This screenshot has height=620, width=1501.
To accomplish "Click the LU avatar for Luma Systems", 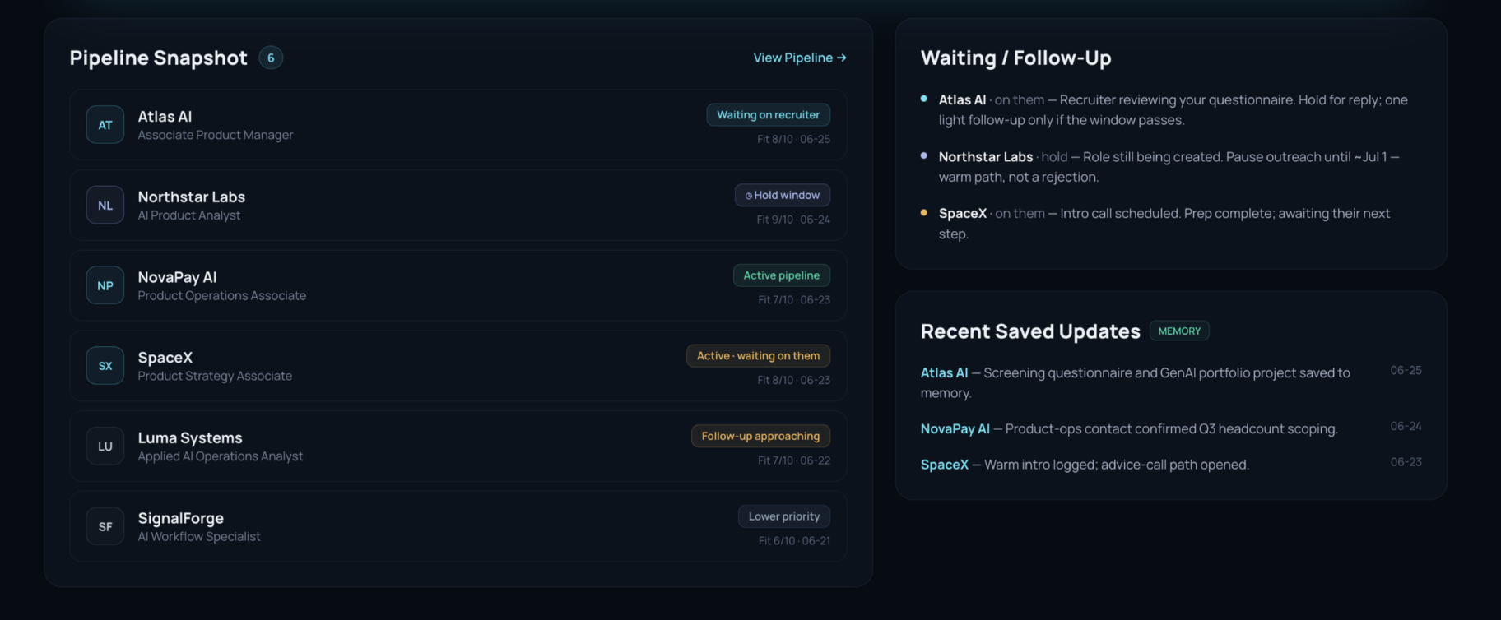I will (105, 446).
